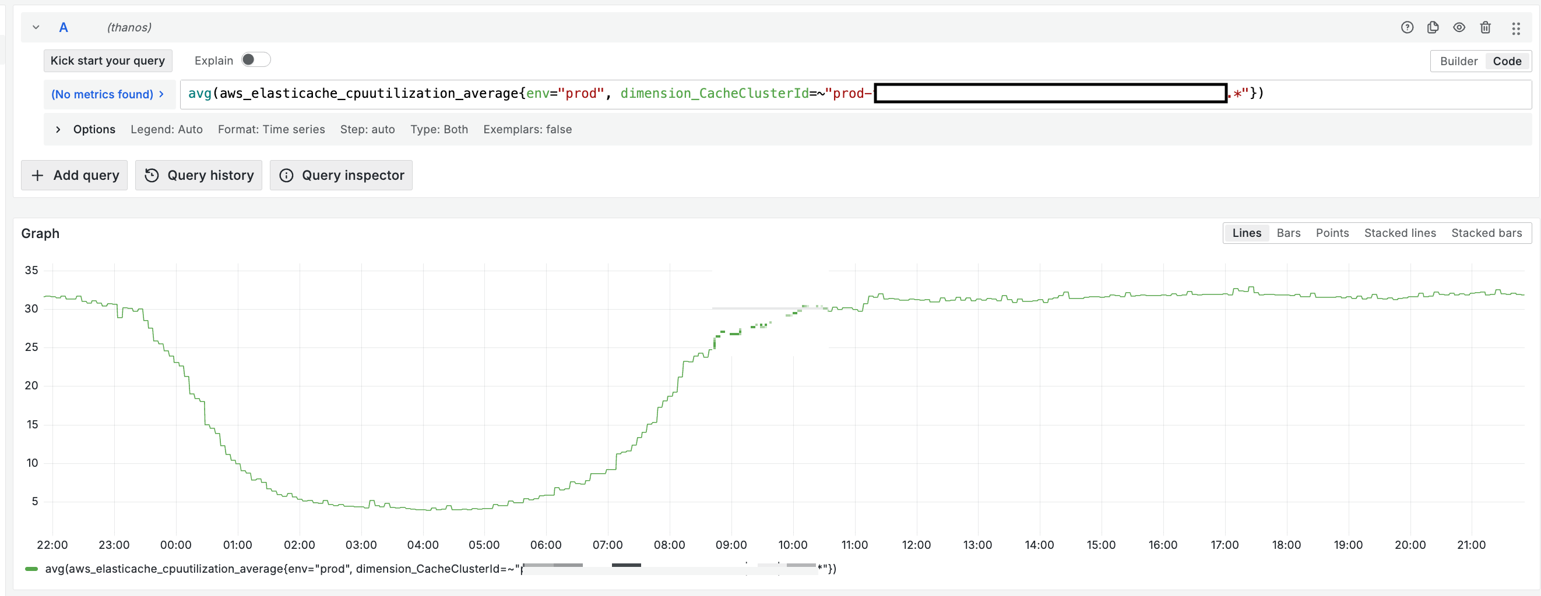This screenshot has height=596, width=1541.
Task: Grab the query row drag handle
Action: point(1516,28)
